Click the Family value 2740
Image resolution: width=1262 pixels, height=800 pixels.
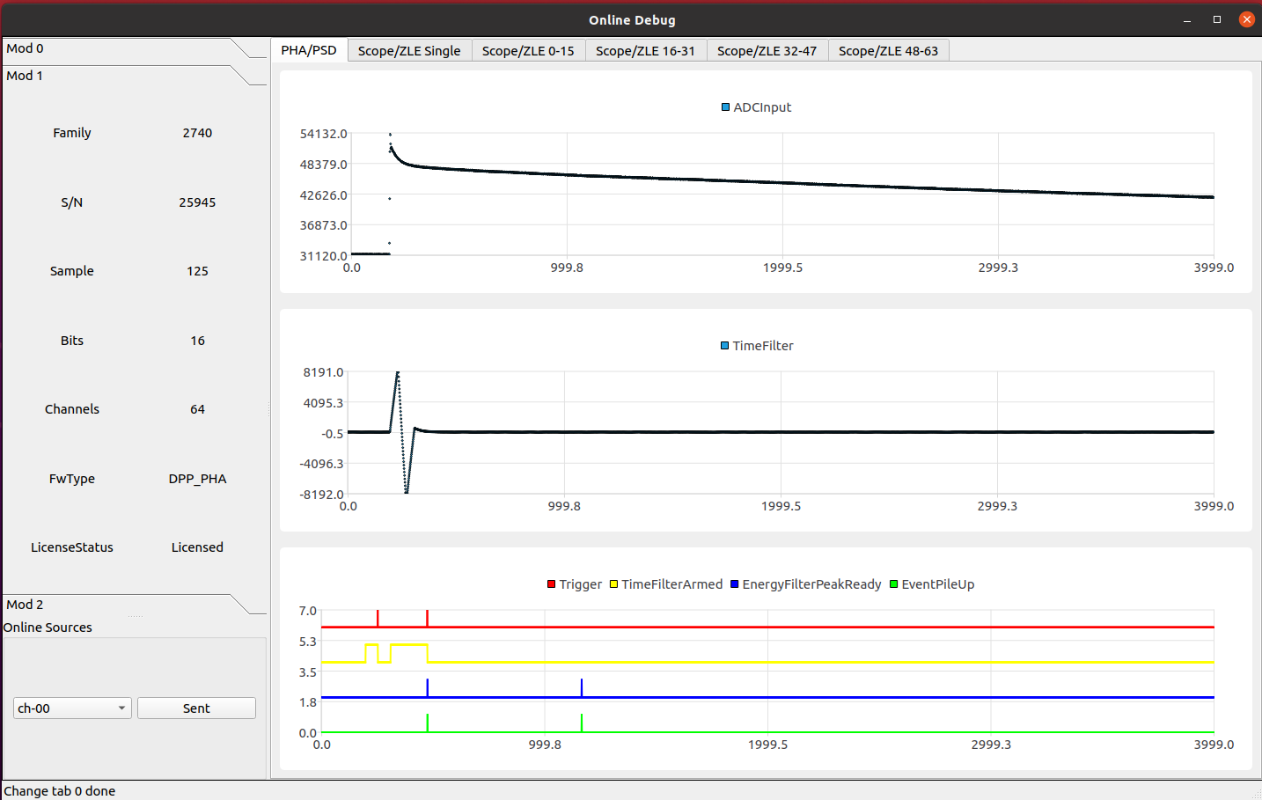click(197, 133)
